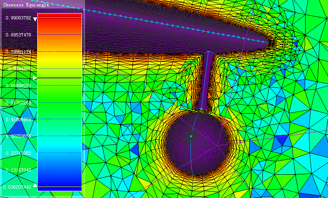Click the 0.51352263 legend value label

pyautogui.click(x=18, y=103)
